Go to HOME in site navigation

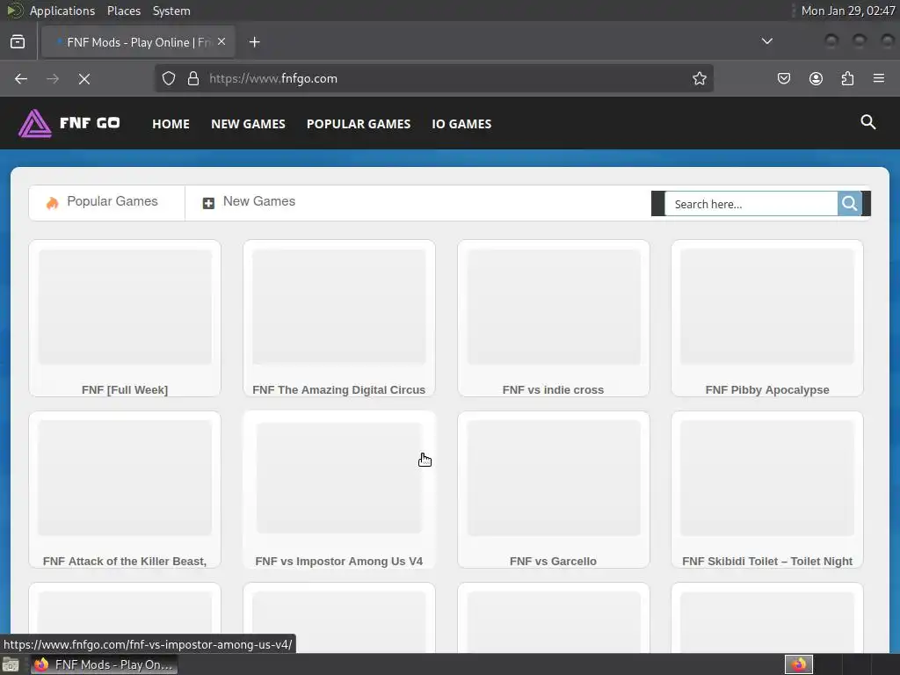pos(171,124)
